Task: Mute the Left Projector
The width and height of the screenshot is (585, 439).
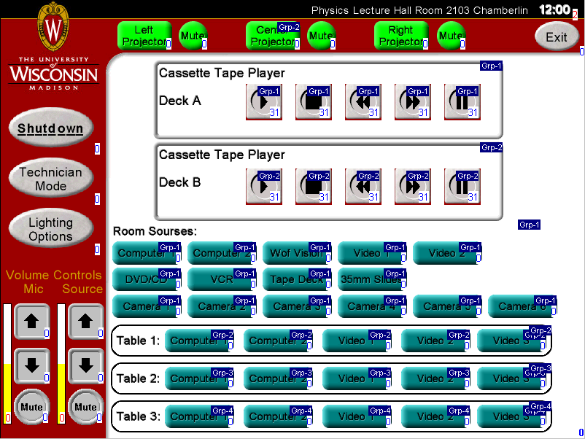Action: [193, 36]
